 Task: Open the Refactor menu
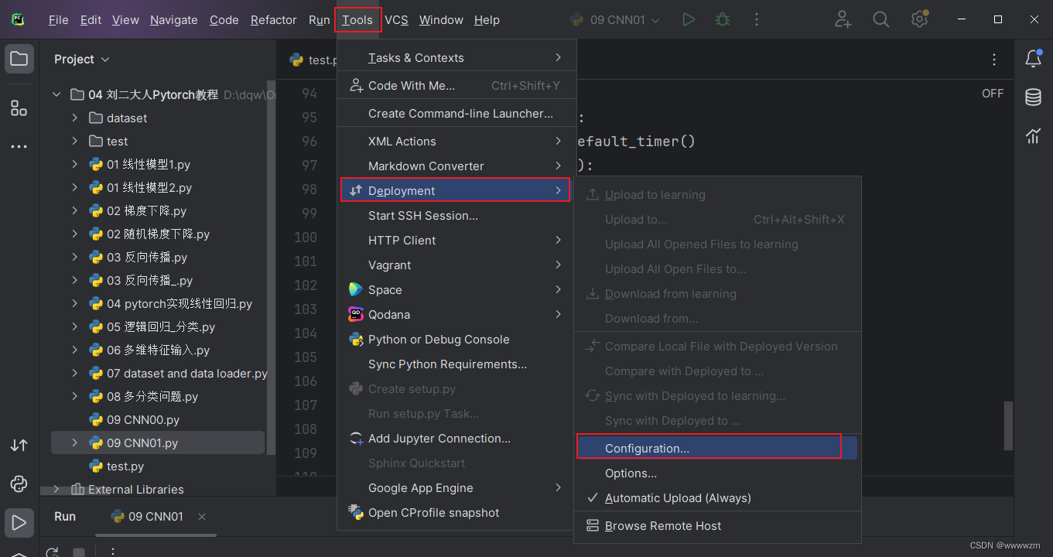274,20
